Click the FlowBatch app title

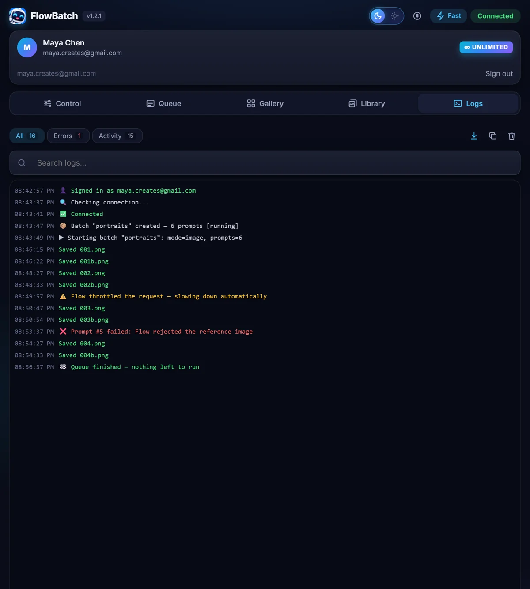[54, 16]
